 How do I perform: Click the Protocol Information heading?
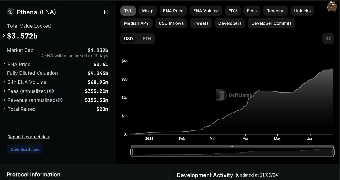(33, 175)
